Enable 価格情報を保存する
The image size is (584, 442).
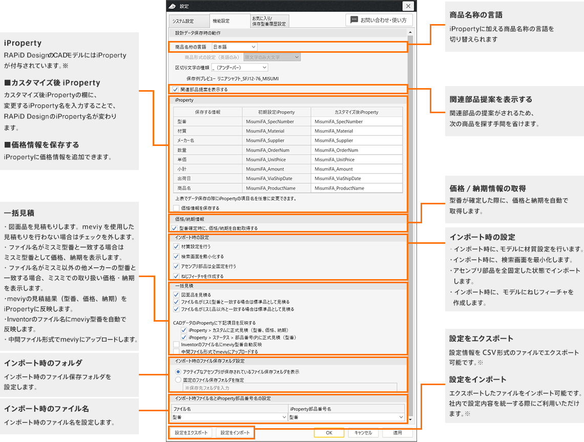(x=175, y=208)
